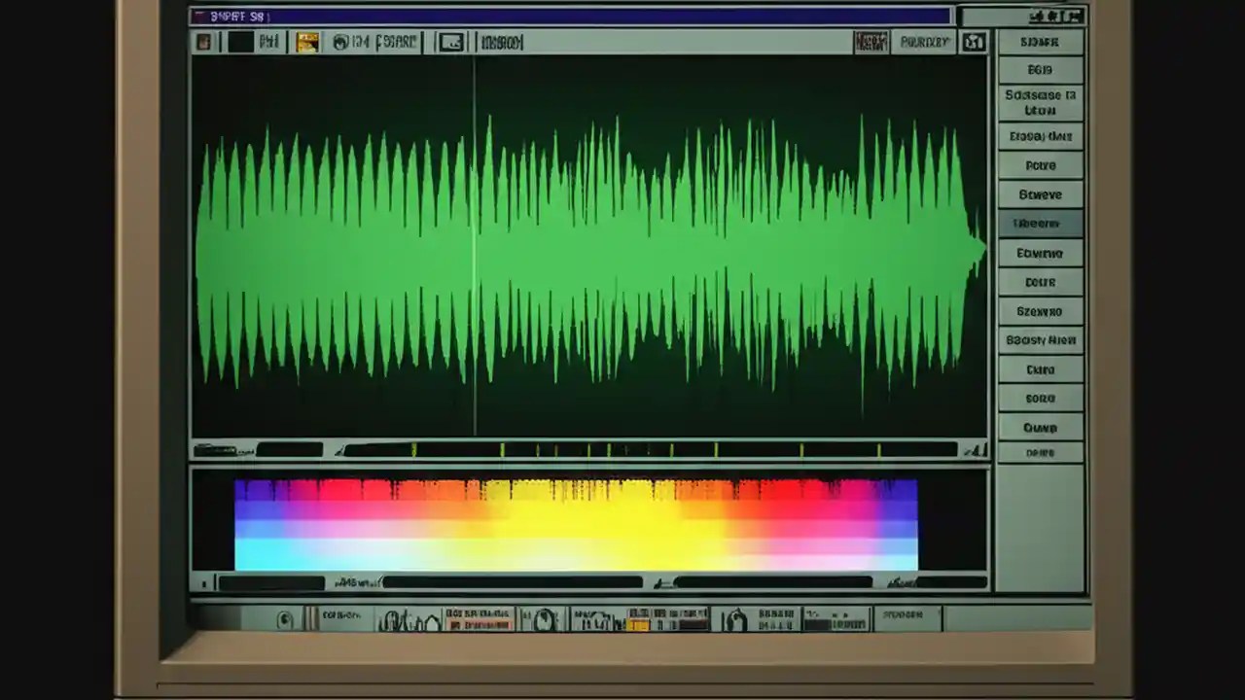Select the red record icon on the toolbar
The image size is (1245, 700).
(x=203, y=41)
